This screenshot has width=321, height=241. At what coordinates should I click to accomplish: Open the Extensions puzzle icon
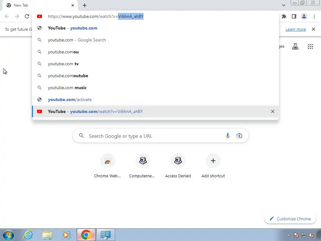click(x=284, y=16)
